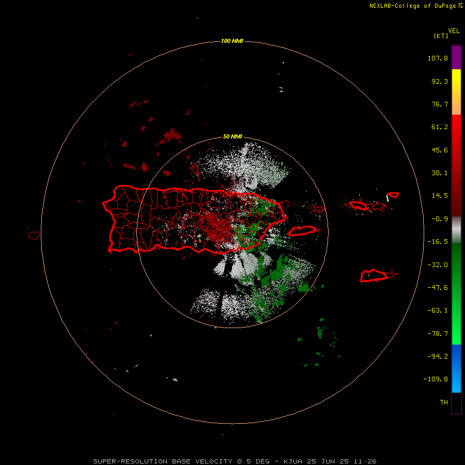Click the blue segment of the color bar
The width and height of the screenshot is (465, 465).
456,368
